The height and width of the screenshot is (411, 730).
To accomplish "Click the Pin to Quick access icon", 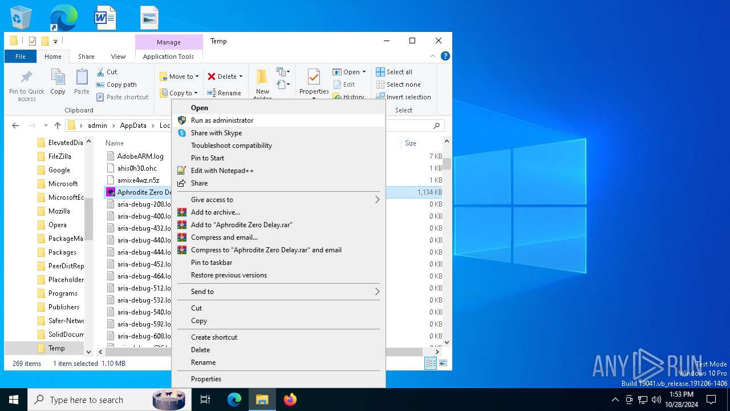I will point(26,78).
